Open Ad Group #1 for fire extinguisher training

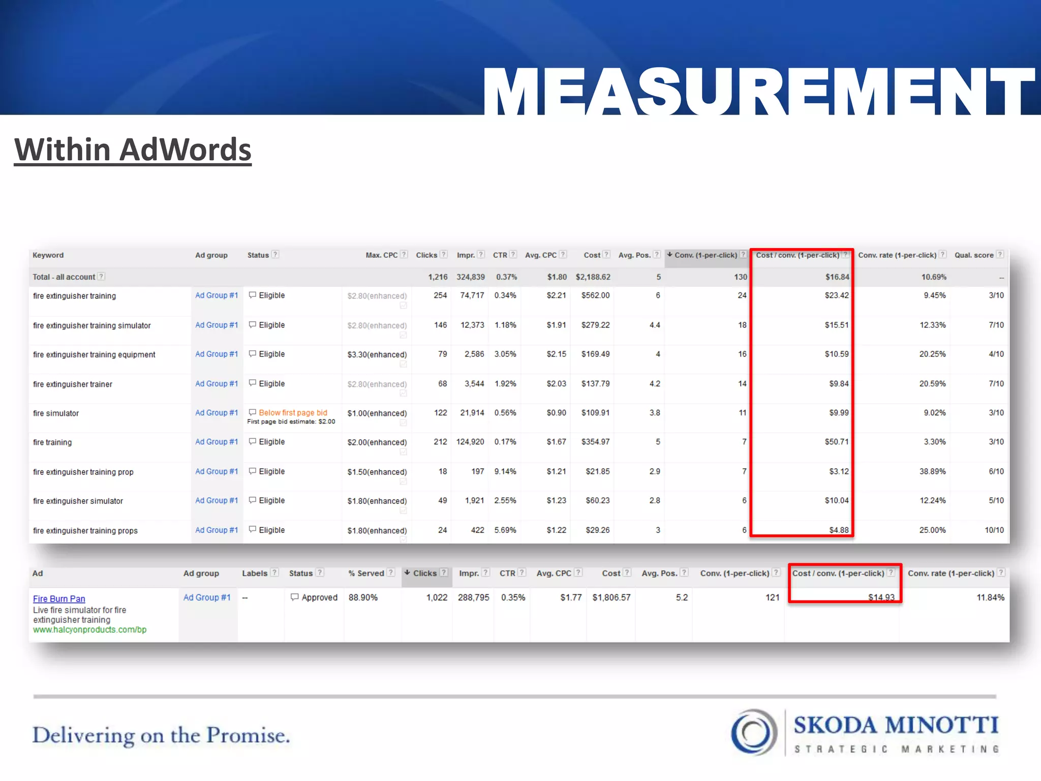tap(217, 295)
